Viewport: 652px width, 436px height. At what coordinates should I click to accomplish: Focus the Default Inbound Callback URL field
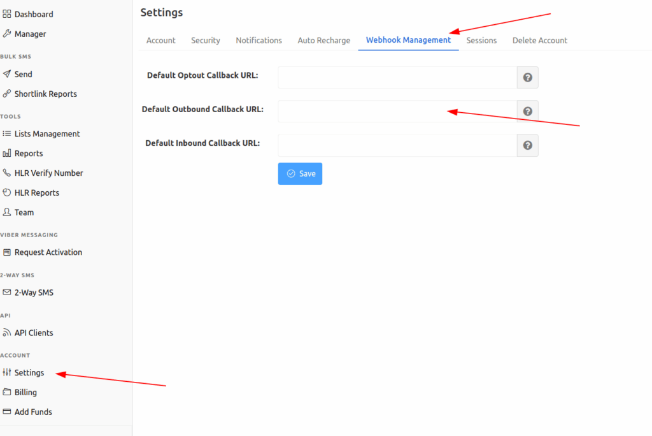pos(397,145)
